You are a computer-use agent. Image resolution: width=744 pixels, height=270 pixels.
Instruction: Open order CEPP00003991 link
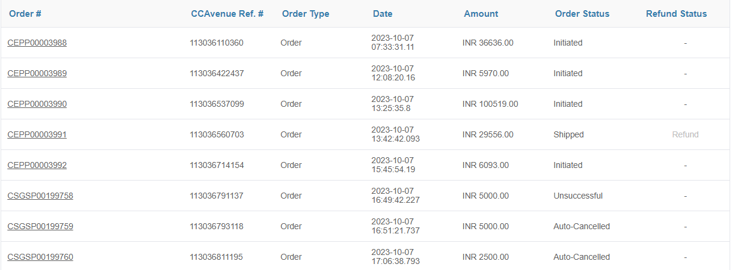point(37,134)
